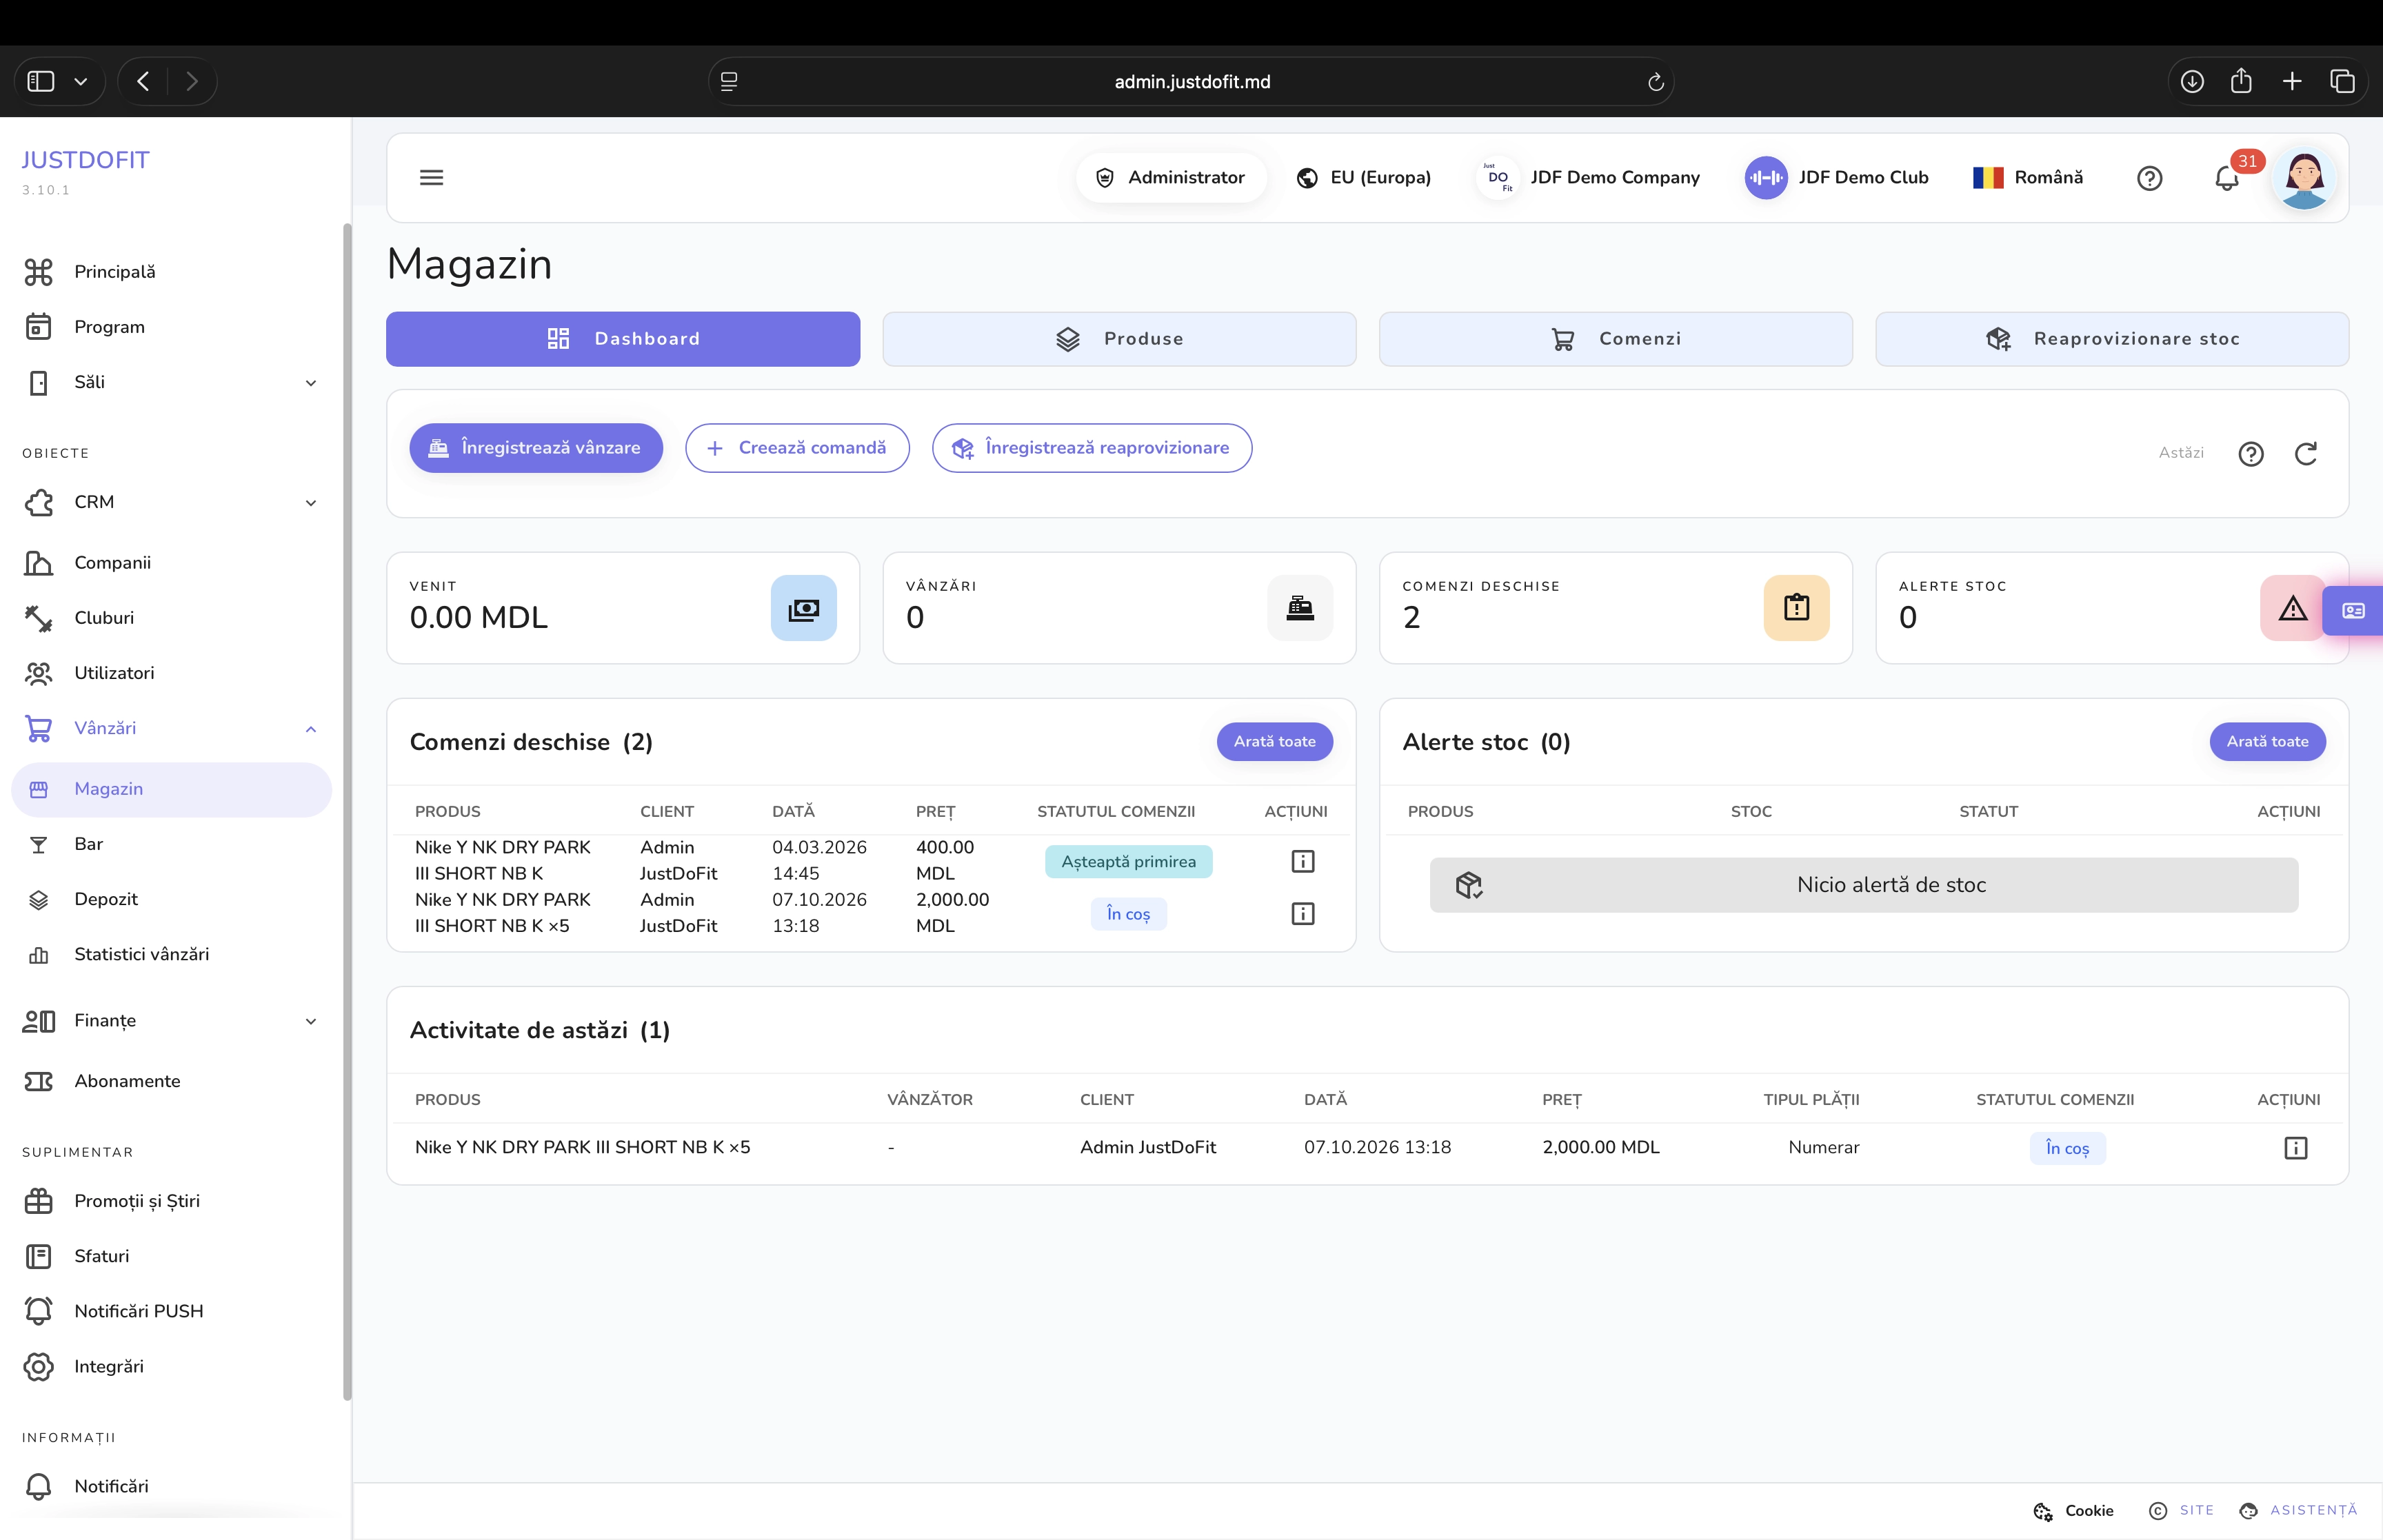
Task: Open the notifications bell with 31 badge
Action: [x=2227, y=178]
